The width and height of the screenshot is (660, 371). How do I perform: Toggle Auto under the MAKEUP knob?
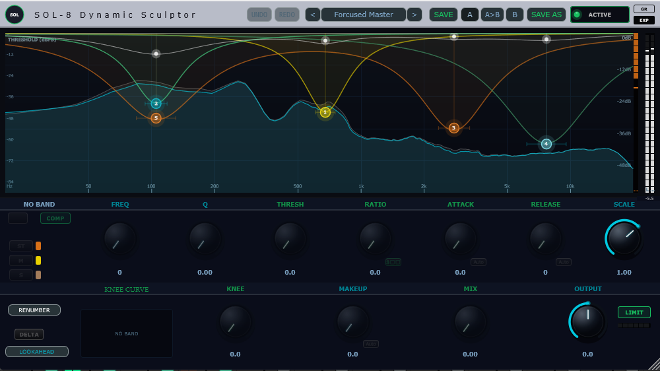[x=371, y=344]
